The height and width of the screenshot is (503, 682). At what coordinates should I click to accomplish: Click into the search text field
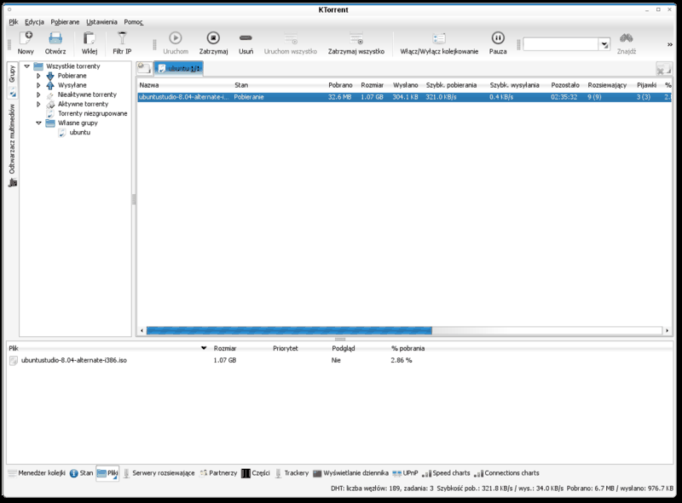point(561,44)
